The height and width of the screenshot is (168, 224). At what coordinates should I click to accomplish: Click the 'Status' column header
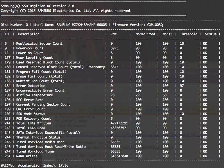211,34
